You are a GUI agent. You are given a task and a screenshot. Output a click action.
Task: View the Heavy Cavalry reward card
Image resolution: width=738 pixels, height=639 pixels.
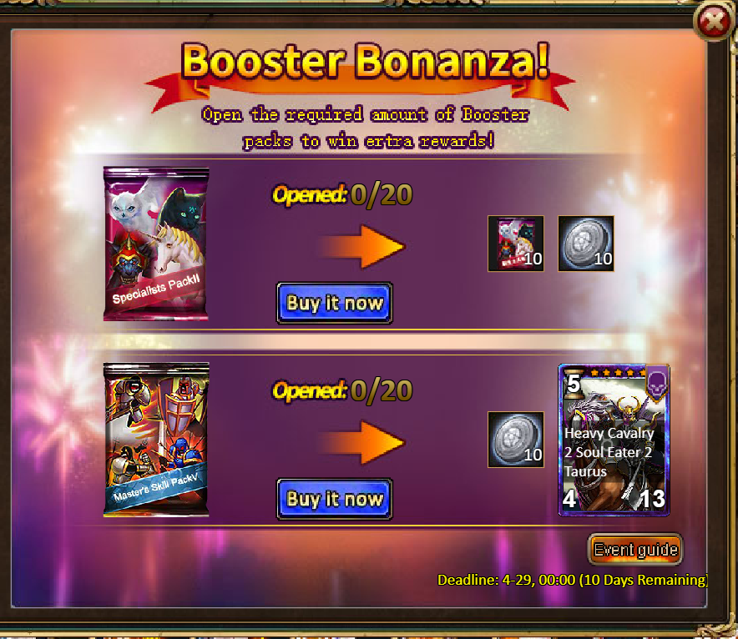coord(614,440)
